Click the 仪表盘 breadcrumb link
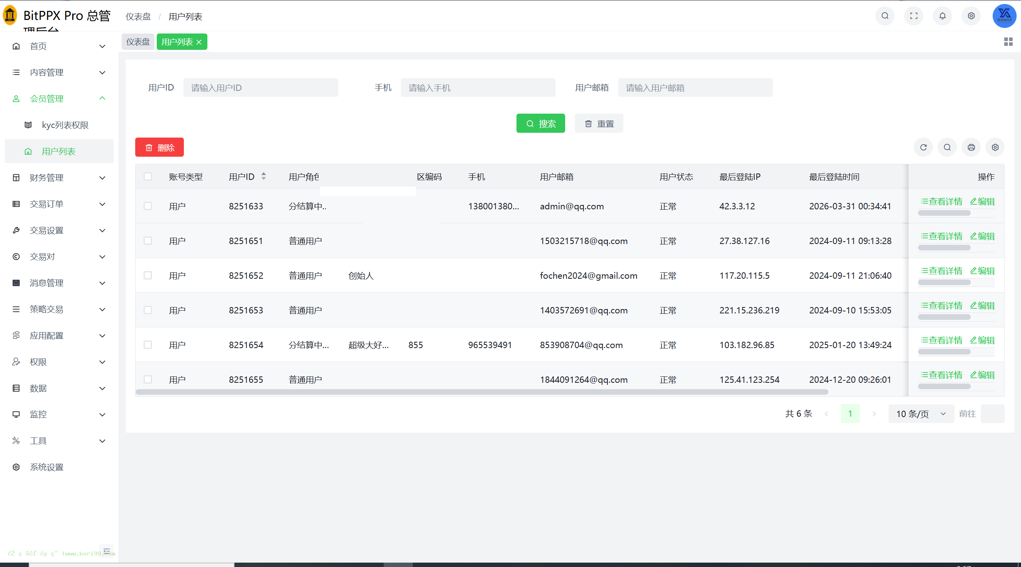 click(138, 17)
